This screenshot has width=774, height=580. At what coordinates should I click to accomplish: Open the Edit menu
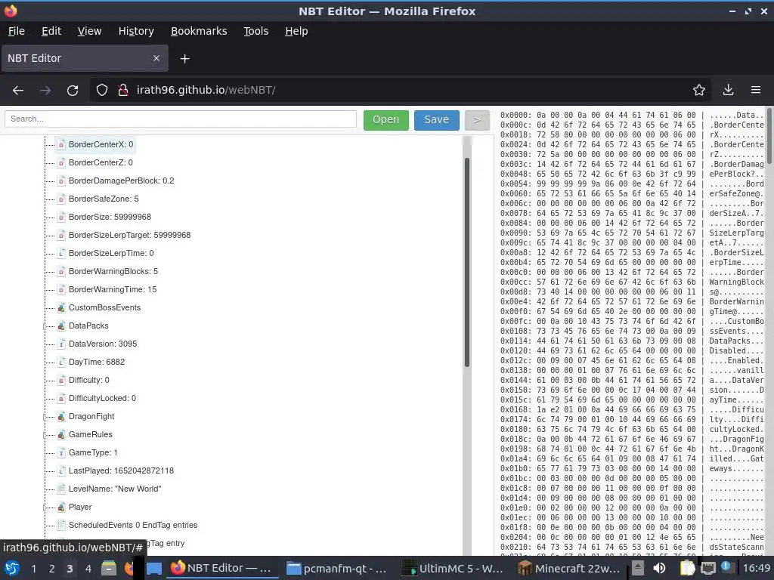(x=51, y=31)
